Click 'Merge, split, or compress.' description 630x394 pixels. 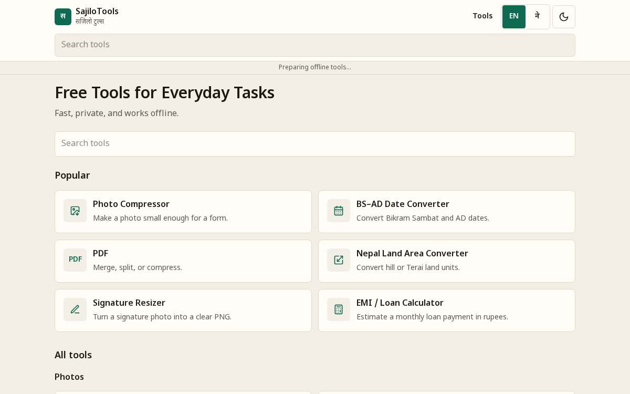[138, 267]
